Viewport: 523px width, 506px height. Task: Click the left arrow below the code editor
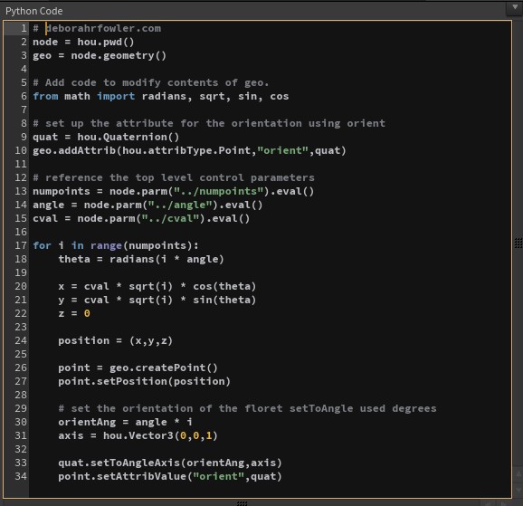coord(488,503)
